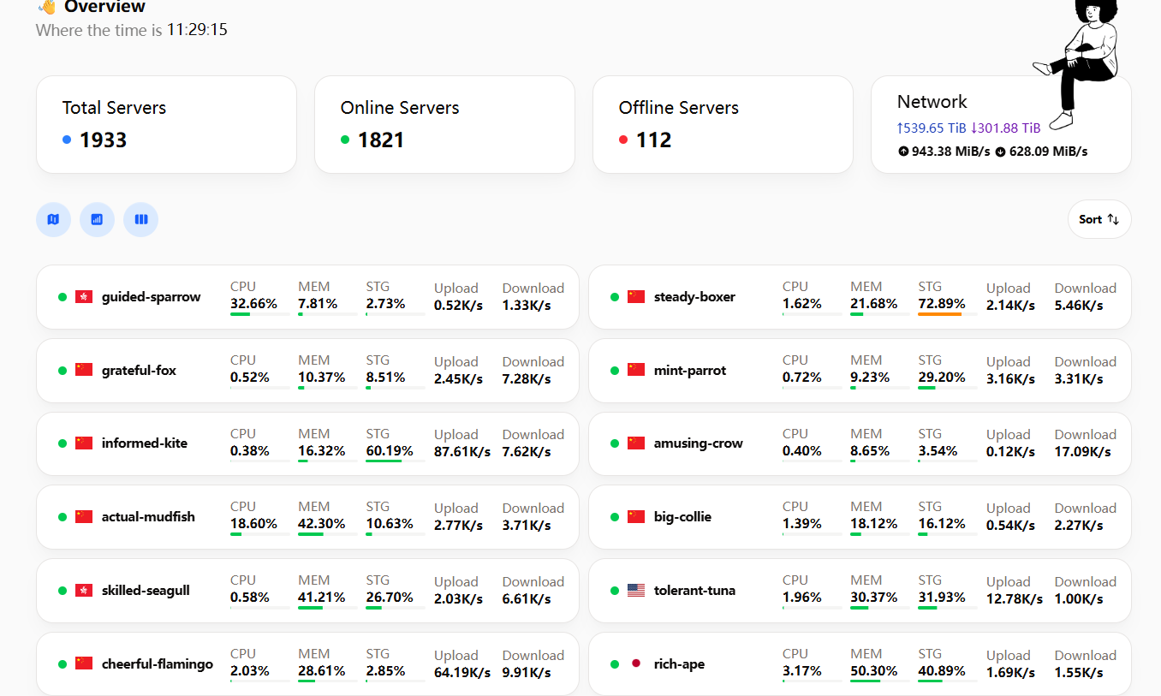Image resolution: width=1161 pixels, height=696 pixels.
Task: Open the Network stats card
Action: 1001,124
